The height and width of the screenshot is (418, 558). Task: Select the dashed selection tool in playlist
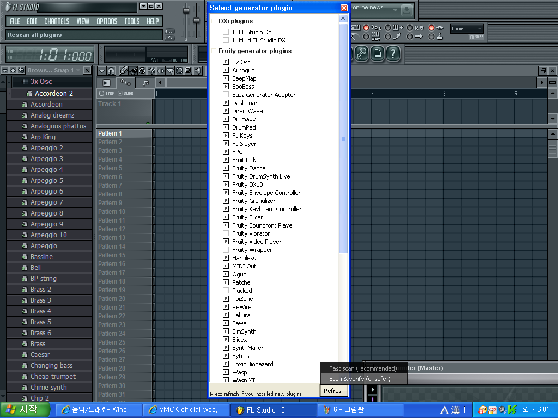179,71
